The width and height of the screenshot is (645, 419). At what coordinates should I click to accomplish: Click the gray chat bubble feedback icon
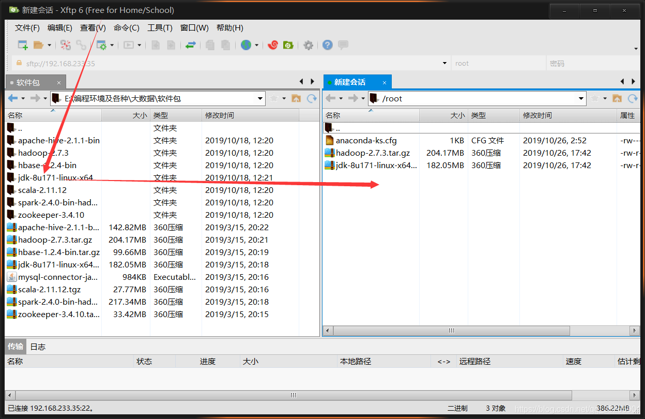343,45
